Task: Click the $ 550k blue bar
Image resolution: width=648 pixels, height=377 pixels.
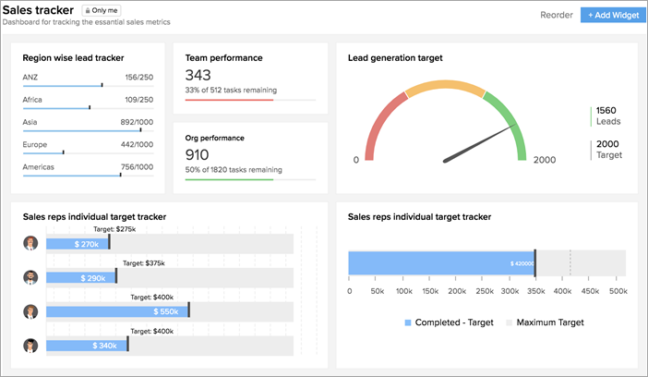Action: pyautogui.click(x=117, y=311)
